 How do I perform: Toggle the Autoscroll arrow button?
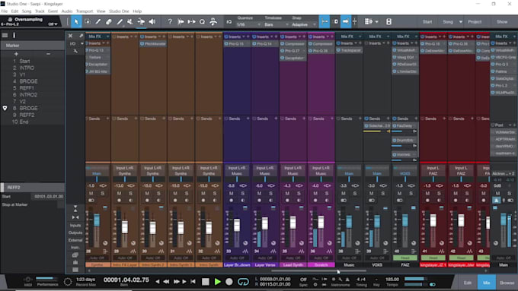[346, 22]
